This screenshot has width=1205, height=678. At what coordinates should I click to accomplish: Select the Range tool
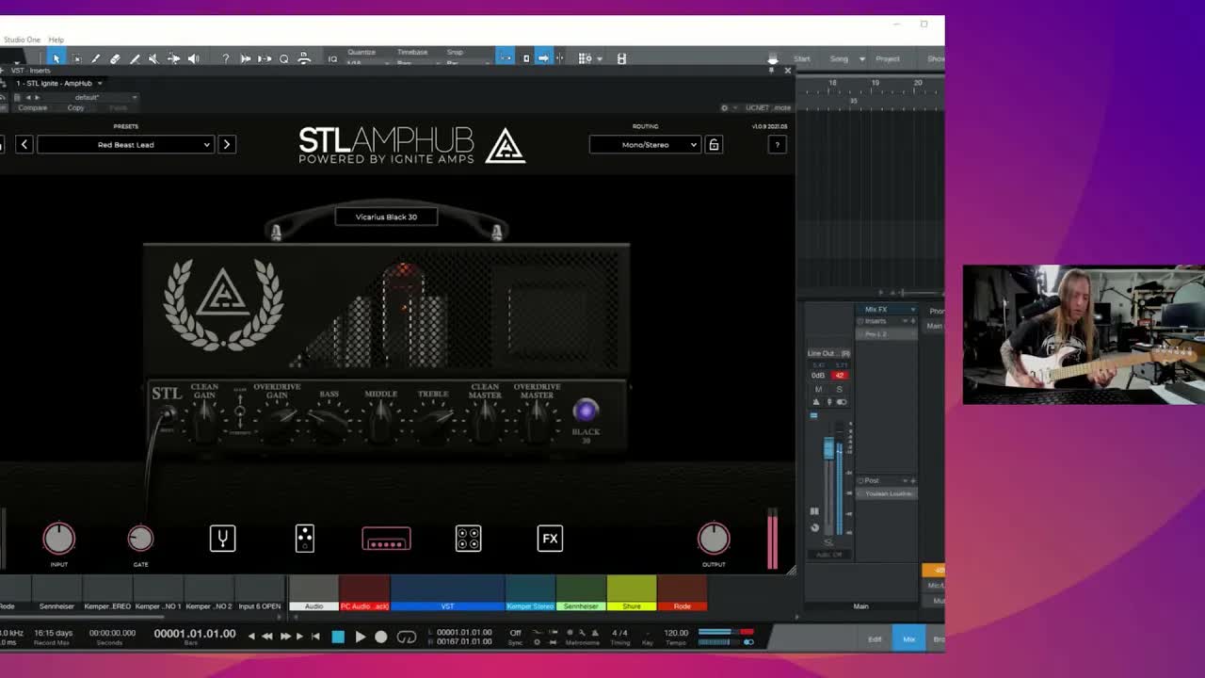click(76, 58)
